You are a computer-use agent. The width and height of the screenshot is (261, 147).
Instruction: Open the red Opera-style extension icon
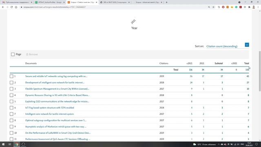click(223, 7)
